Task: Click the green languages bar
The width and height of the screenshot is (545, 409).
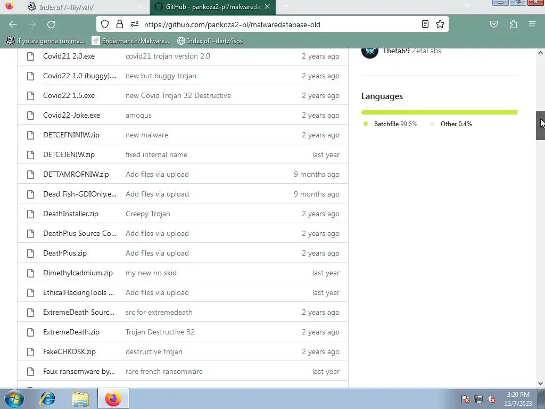Action: point(439,112)
